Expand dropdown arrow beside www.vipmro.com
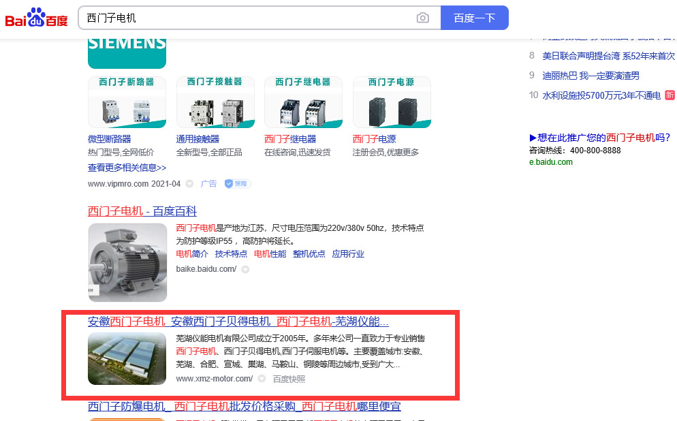The image size is (677, 421). tap(189, 184)
